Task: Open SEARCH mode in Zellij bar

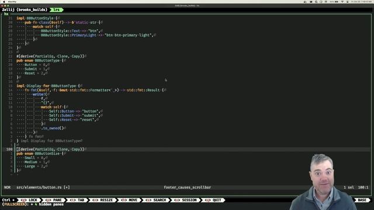Action: pyautogui.click(x=156, y=200)
